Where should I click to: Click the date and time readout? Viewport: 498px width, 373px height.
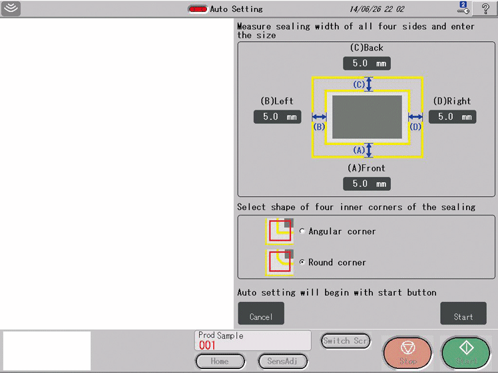(377, 9)
